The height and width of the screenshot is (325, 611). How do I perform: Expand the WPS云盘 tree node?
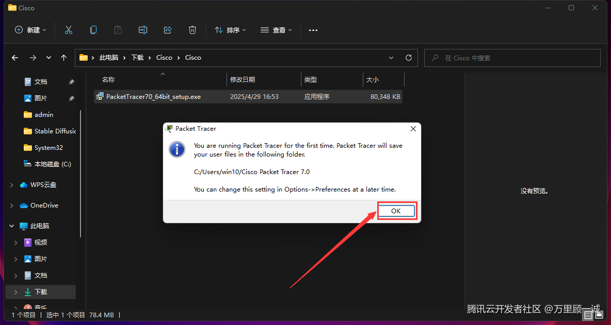(x=12, y=185)
